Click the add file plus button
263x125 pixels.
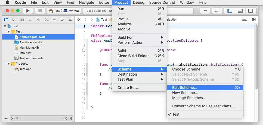tap(6, 119)
